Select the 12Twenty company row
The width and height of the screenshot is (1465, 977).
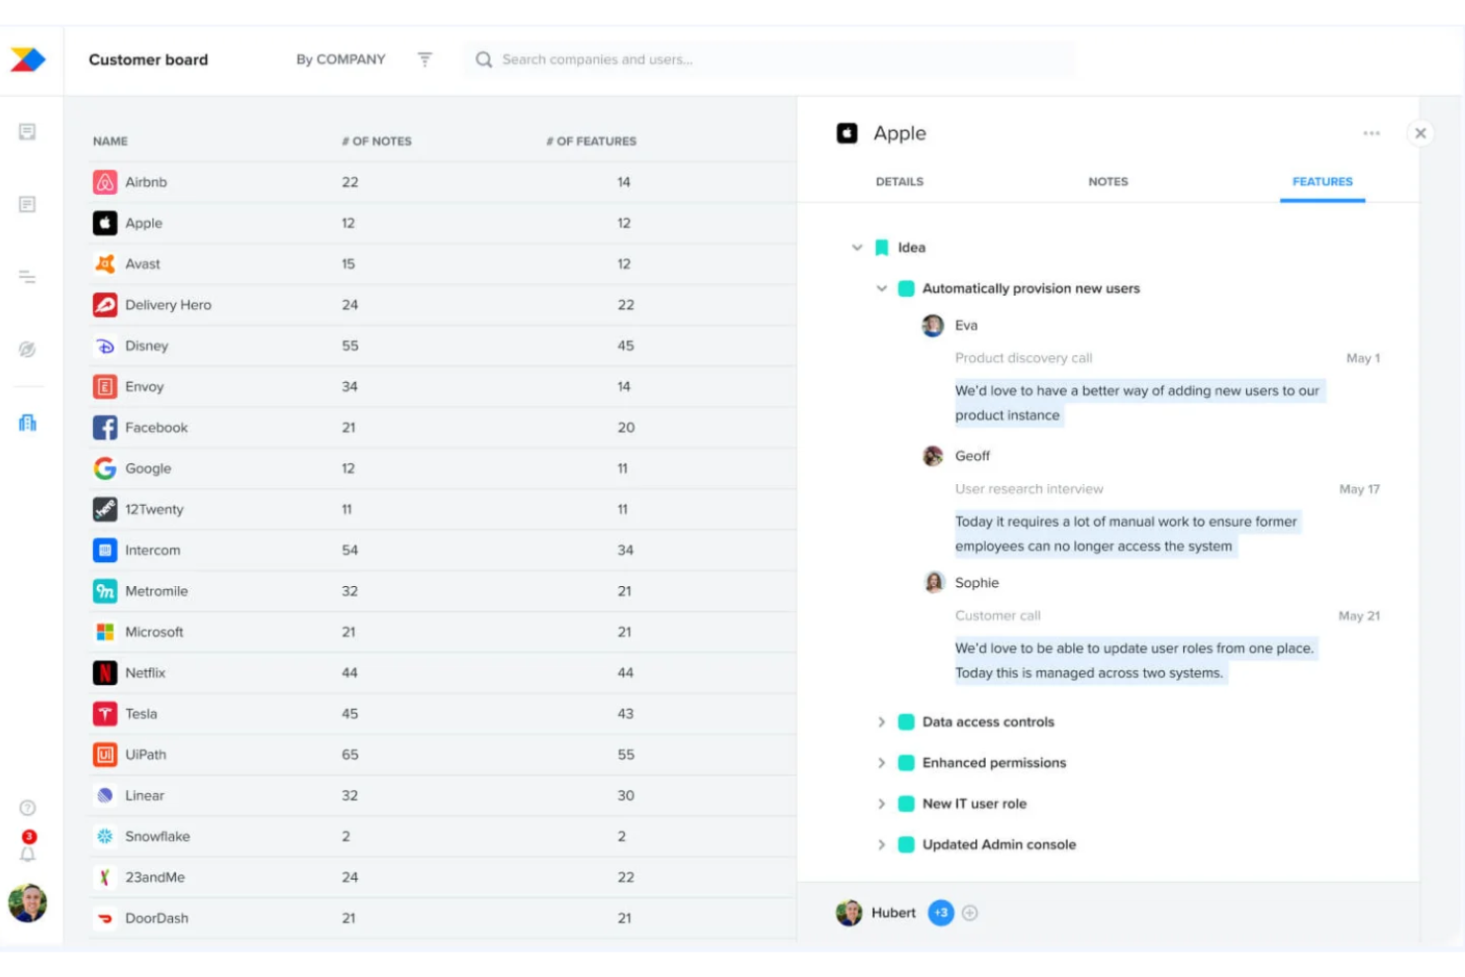click(443, 509)
